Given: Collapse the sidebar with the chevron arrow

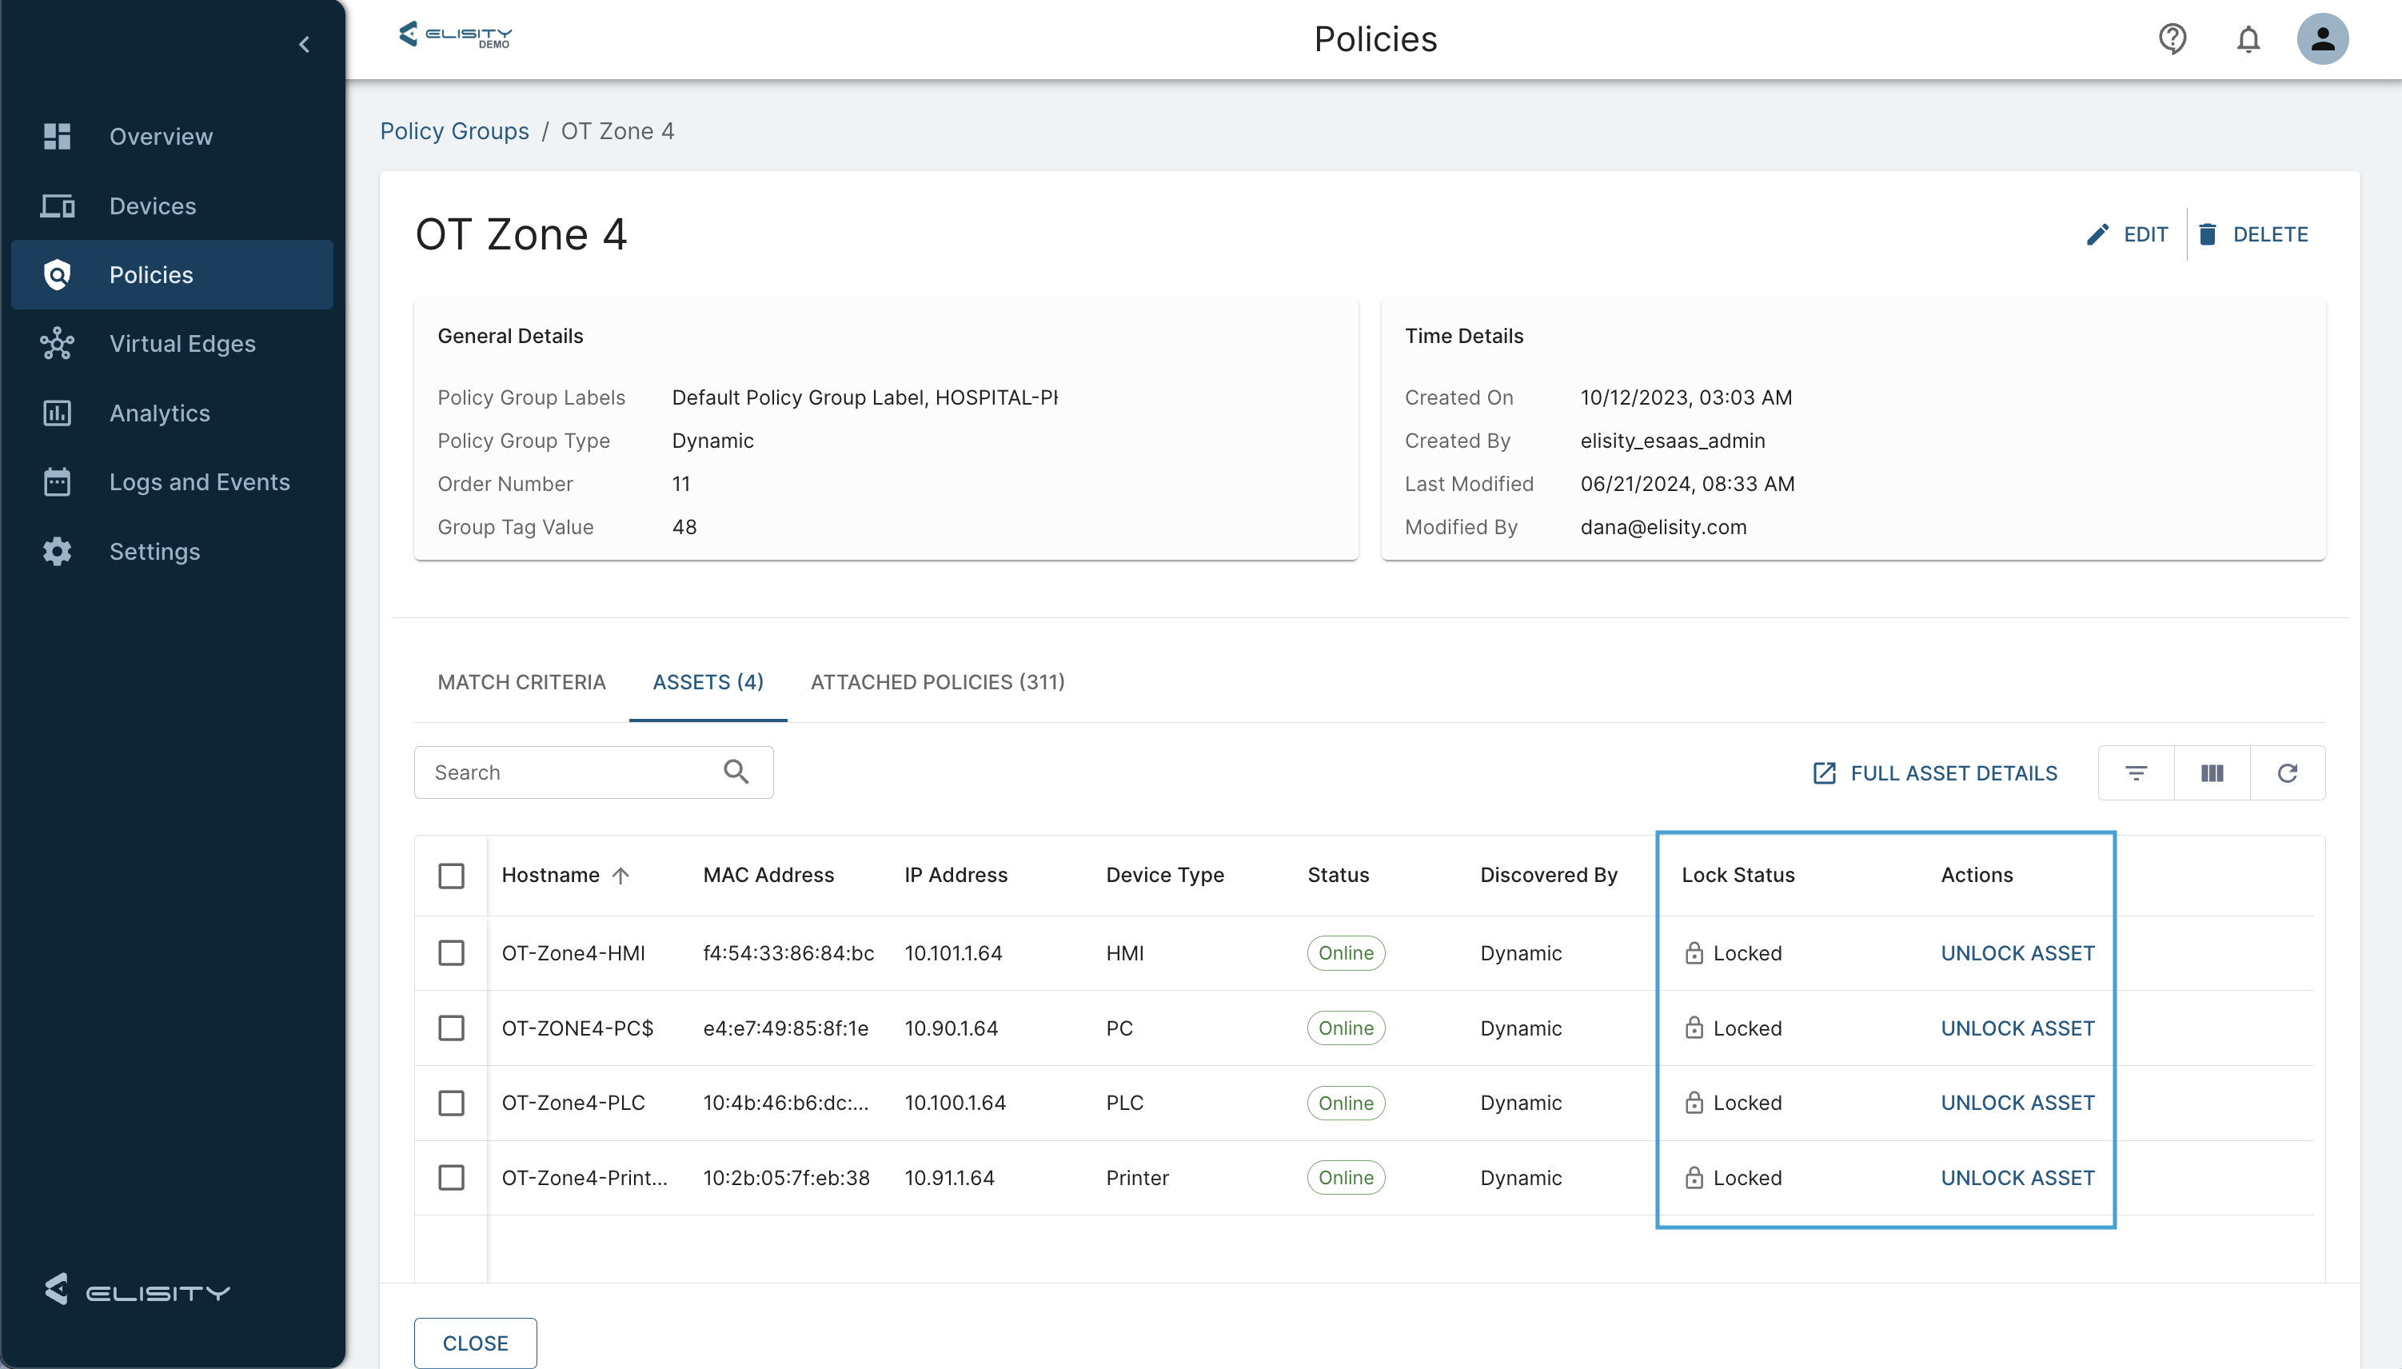Looking at the screenshot, I should [304, 44].
